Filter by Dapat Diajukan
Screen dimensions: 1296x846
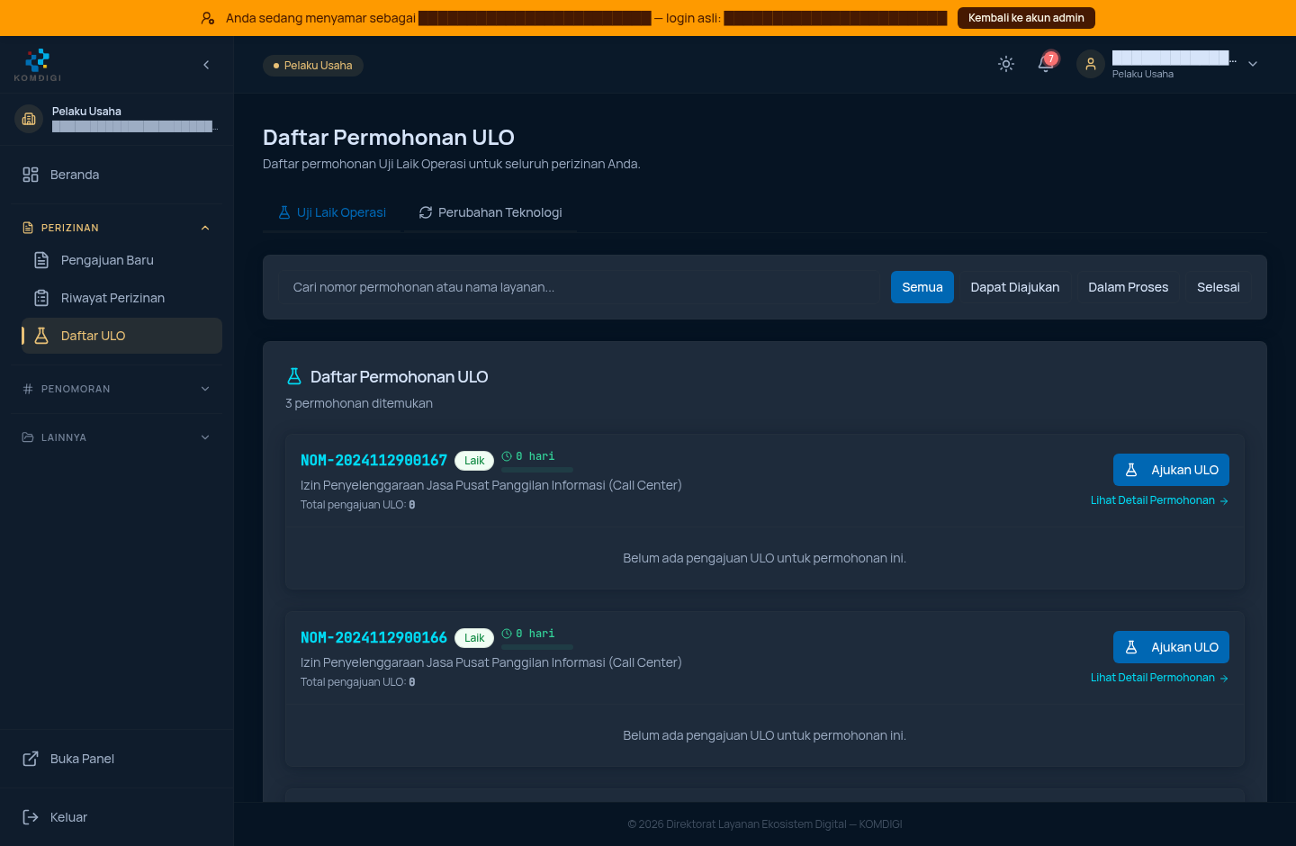tap(1015, 287)
